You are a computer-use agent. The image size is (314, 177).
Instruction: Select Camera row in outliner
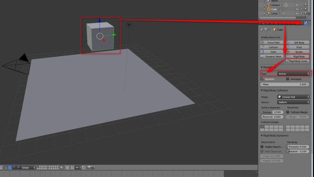[276, 5]
